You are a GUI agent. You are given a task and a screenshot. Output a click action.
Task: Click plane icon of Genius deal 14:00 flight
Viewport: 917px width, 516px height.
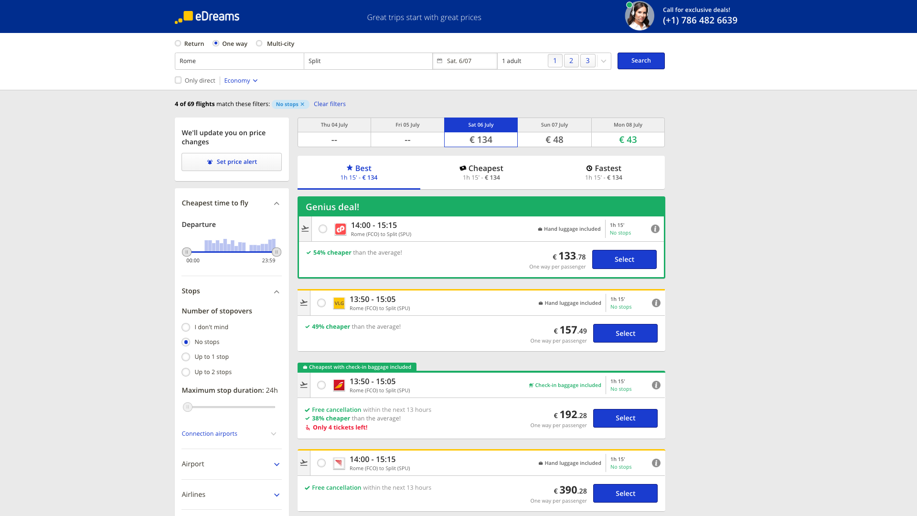coord(305,229)
